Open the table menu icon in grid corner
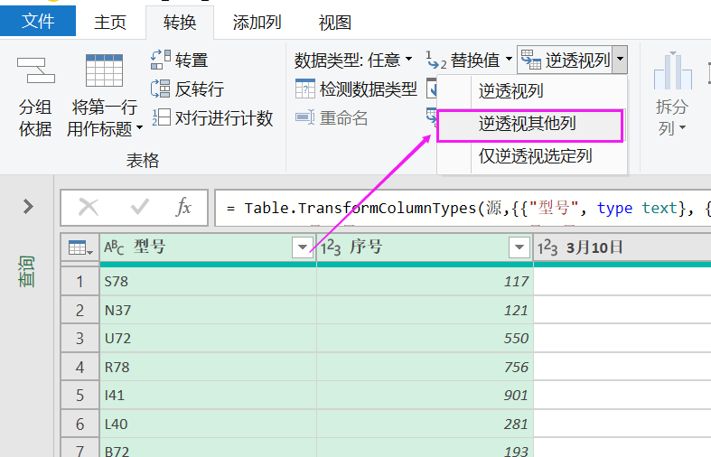This screenshot has width=711, height=457. 80,248
